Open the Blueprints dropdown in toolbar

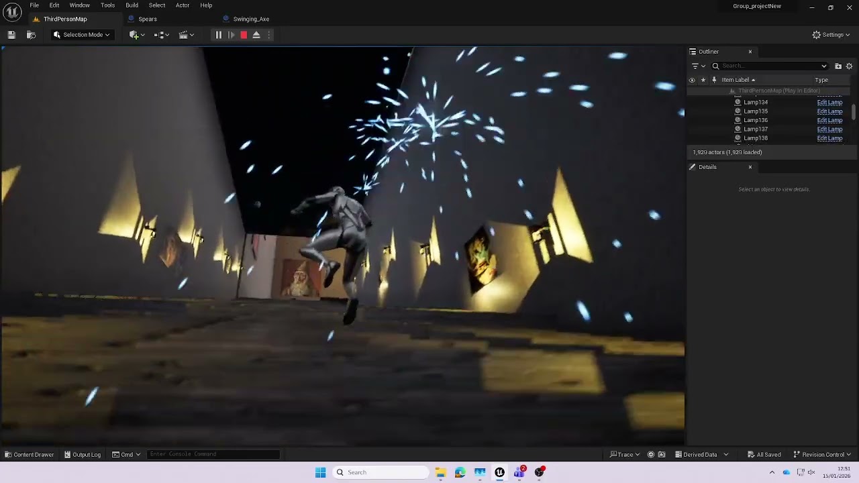(x=162, y=35)
